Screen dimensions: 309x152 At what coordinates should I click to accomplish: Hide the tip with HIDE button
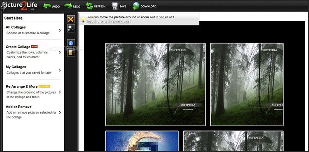point(92,22)
